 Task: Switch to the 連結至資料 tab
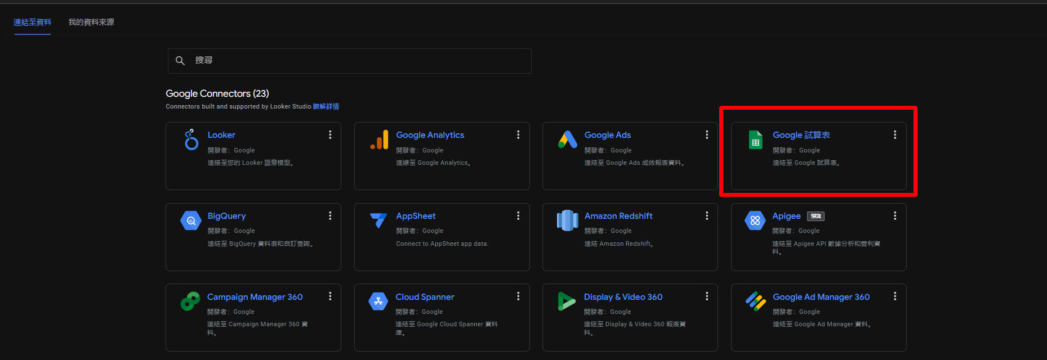click(x=33, y=22)
